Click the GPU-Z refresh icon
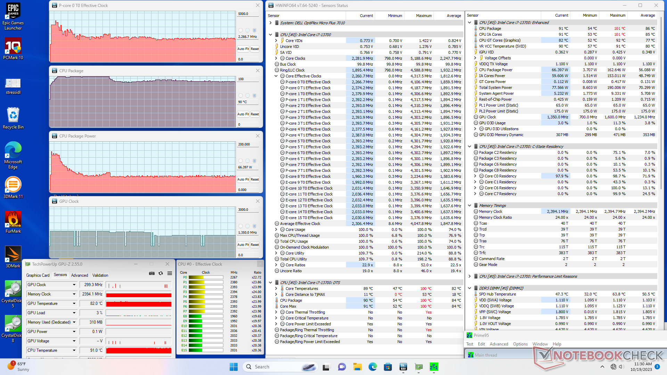Viewport: 667px width, 375px height. coord(160,273)
